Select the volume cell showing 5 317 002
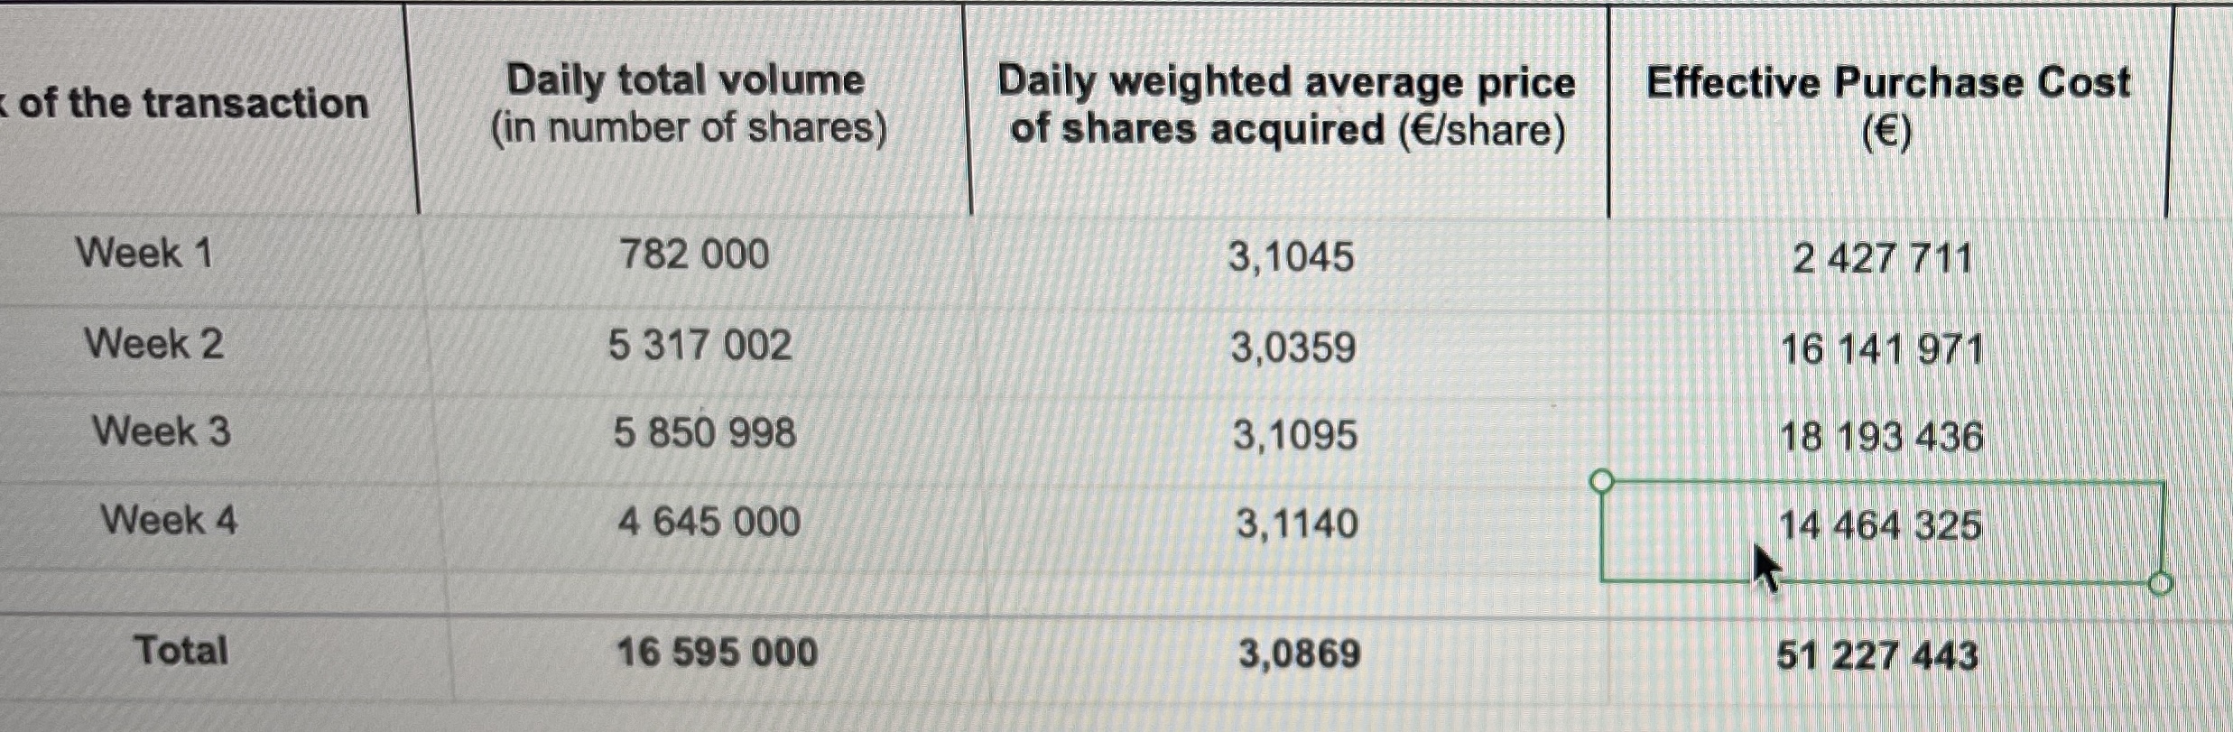2233x732 pixels. coord(700,346)
